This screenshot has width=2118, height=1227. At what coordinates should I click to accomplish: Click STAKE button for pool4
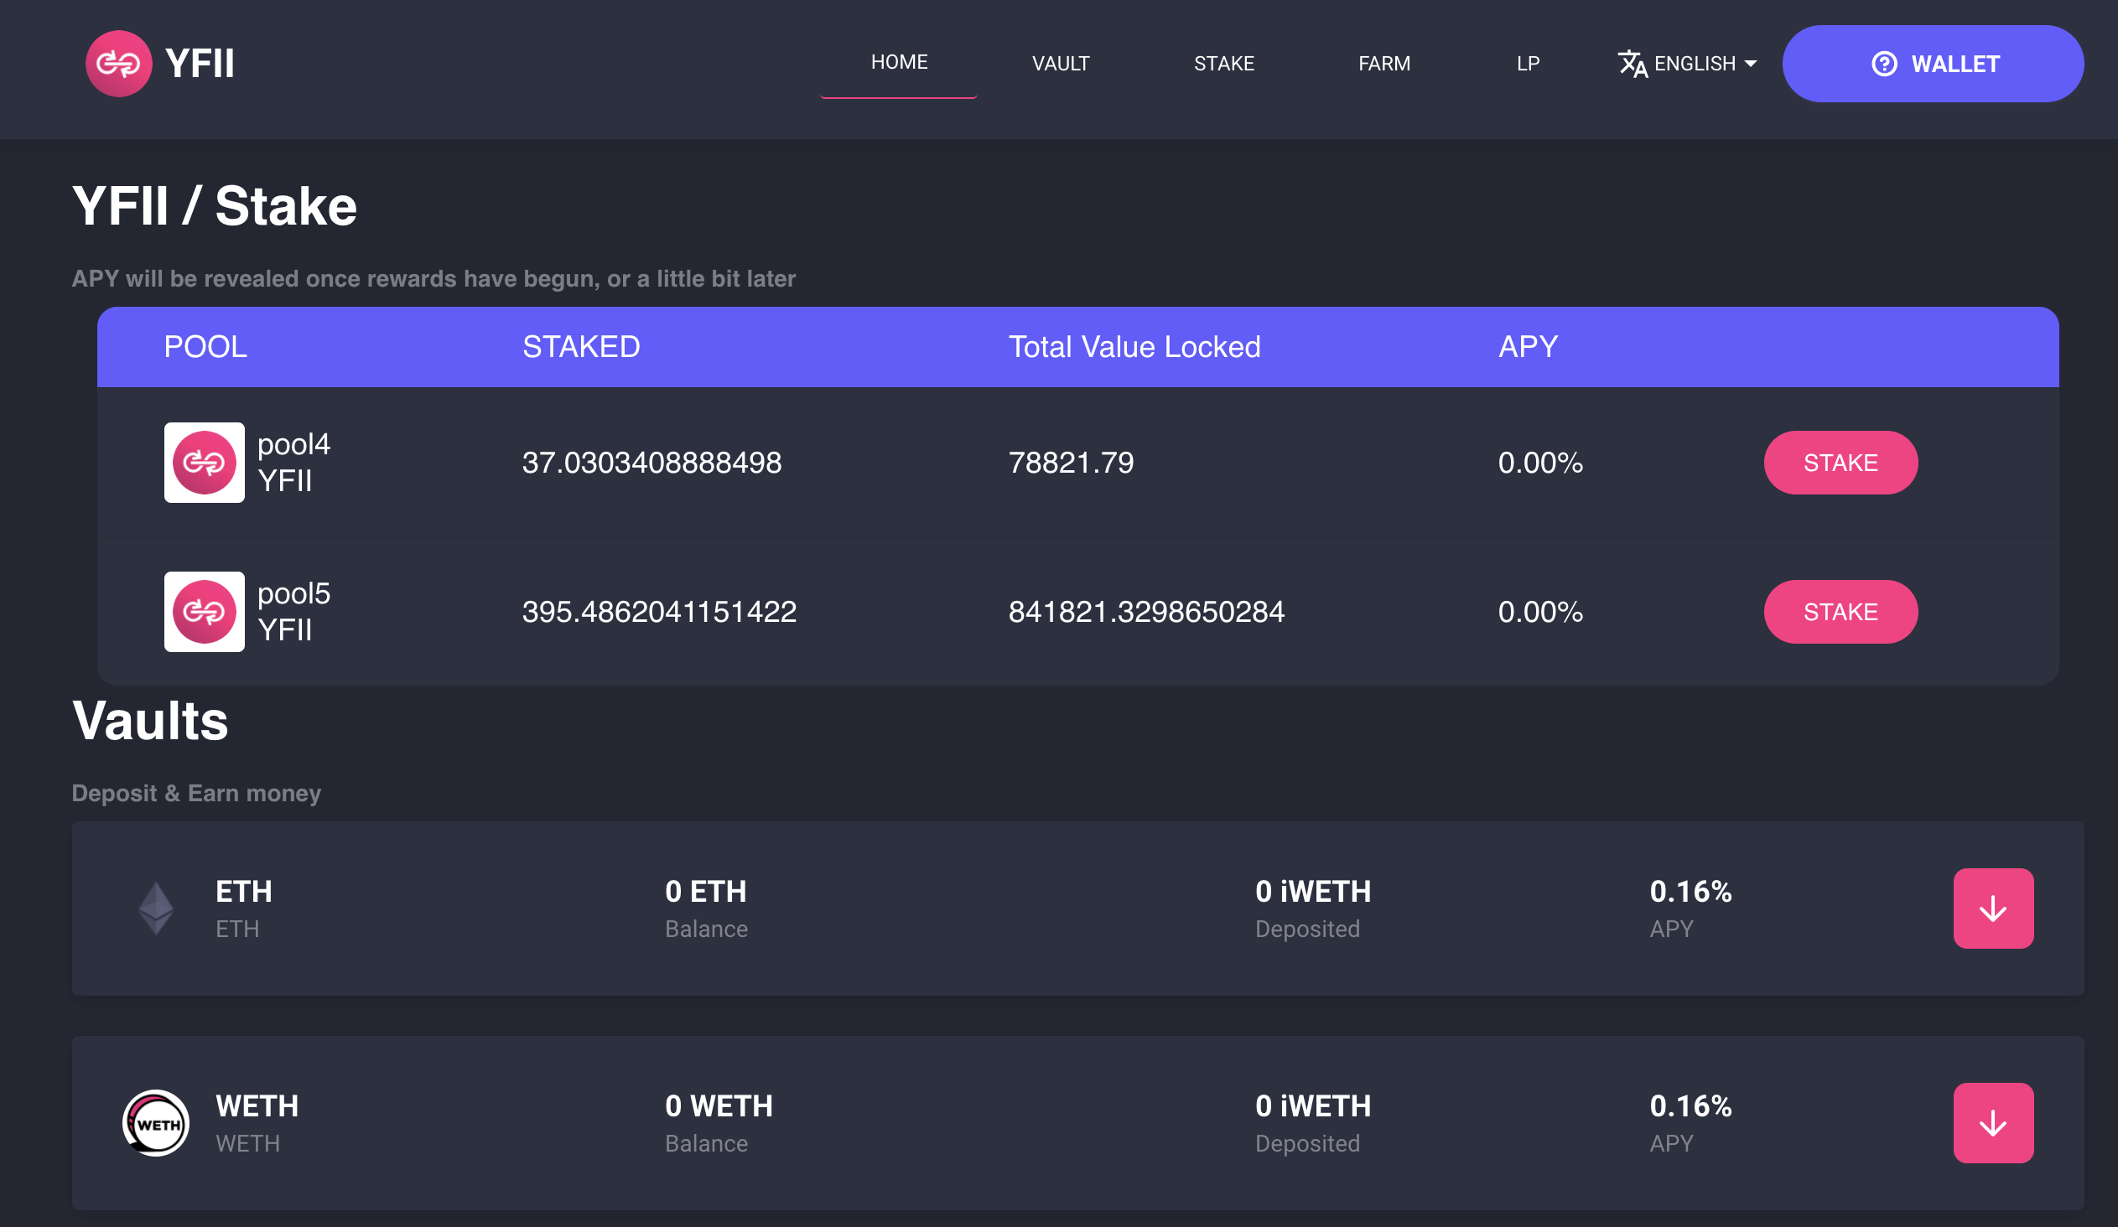tap(1840, 463)
